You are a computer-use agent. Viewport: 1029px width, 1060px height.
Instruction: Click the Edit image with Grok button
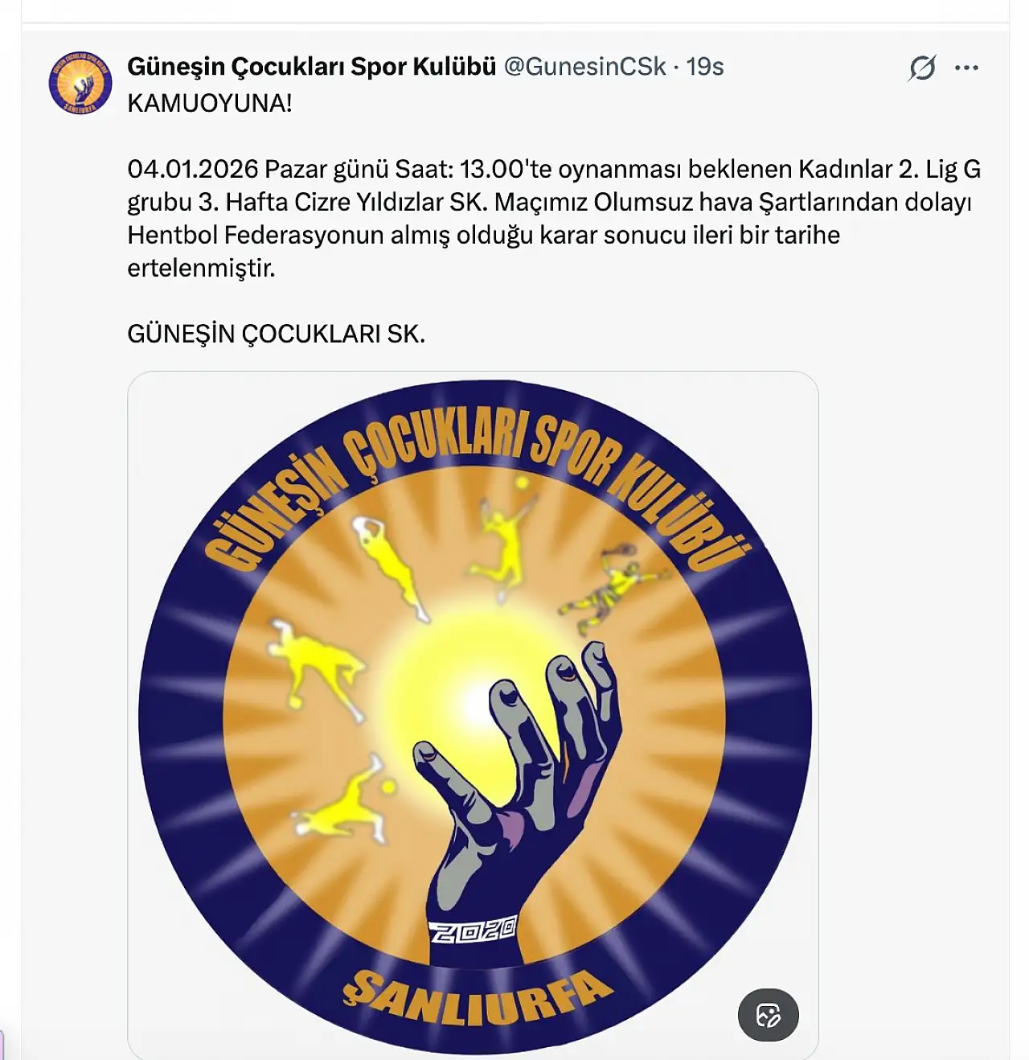(x=768, y=1015)
